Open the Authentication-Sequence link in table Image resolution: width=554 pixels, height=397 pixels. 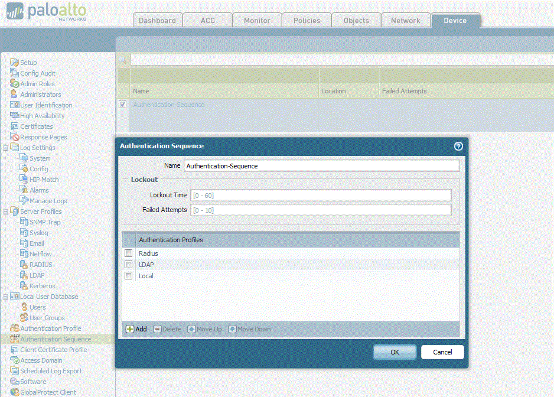point(169,105)
